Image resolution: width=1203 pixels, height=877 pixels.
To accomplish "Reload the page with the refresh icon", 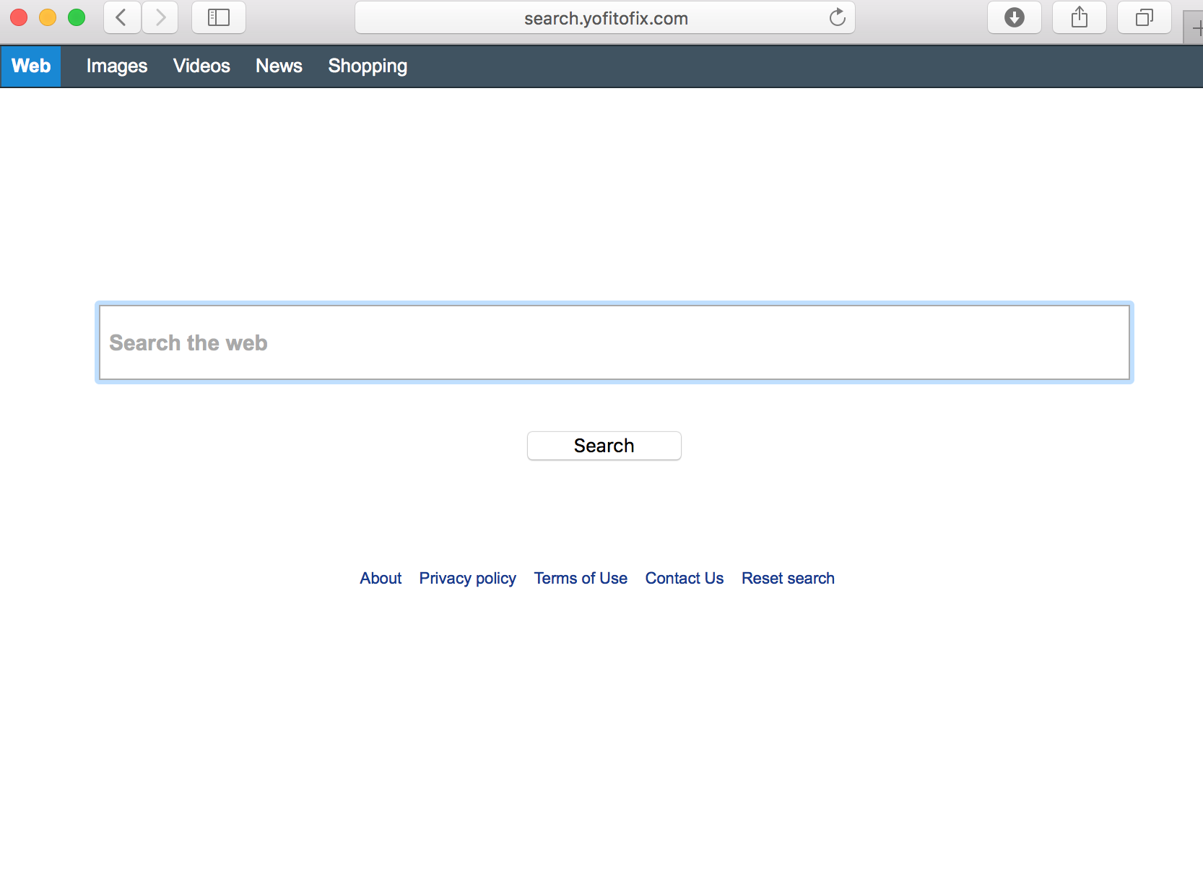I will pyautogui.click(x=837, y=17).
